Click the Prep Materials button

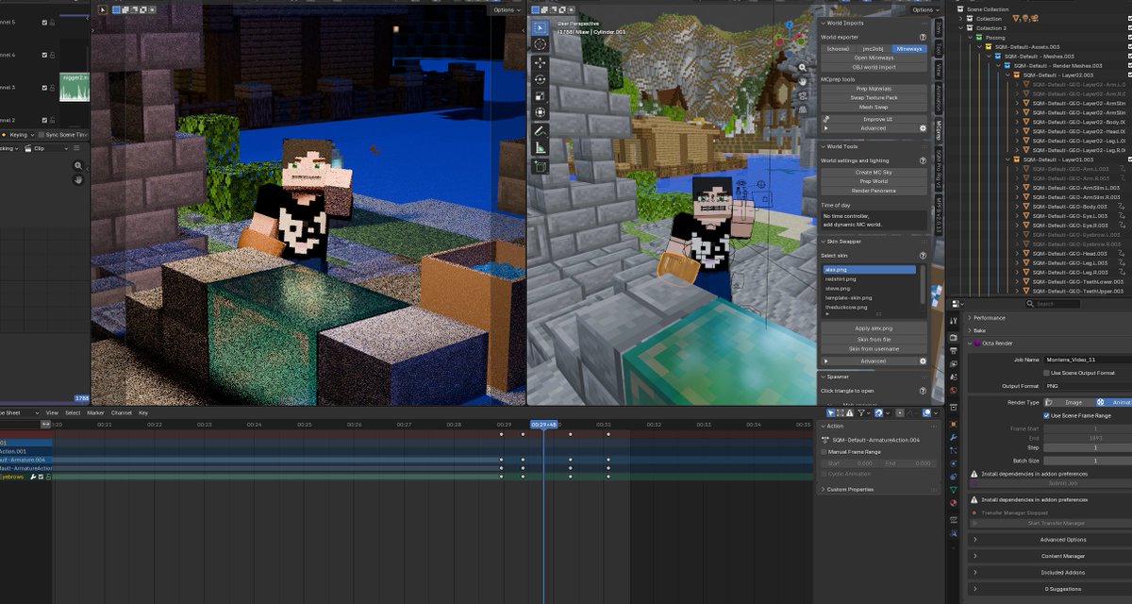(874, 89)
